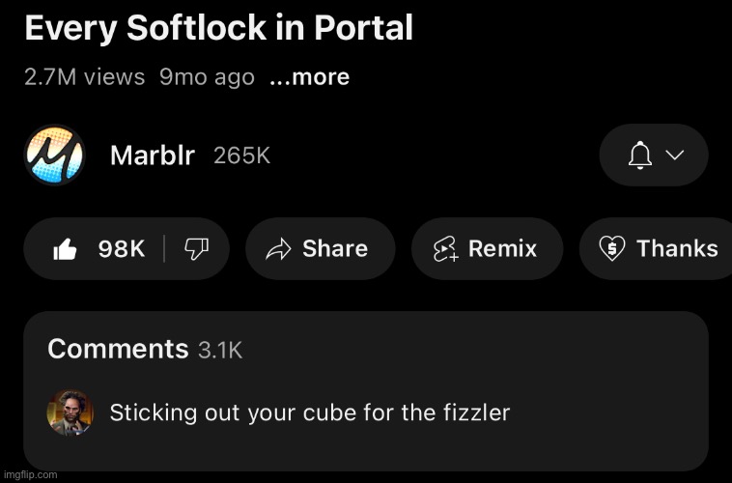This screenshot has width=732, height=483.
Task: Click the Thanks heart dollar icon
Action: click(x=612, y=248)
